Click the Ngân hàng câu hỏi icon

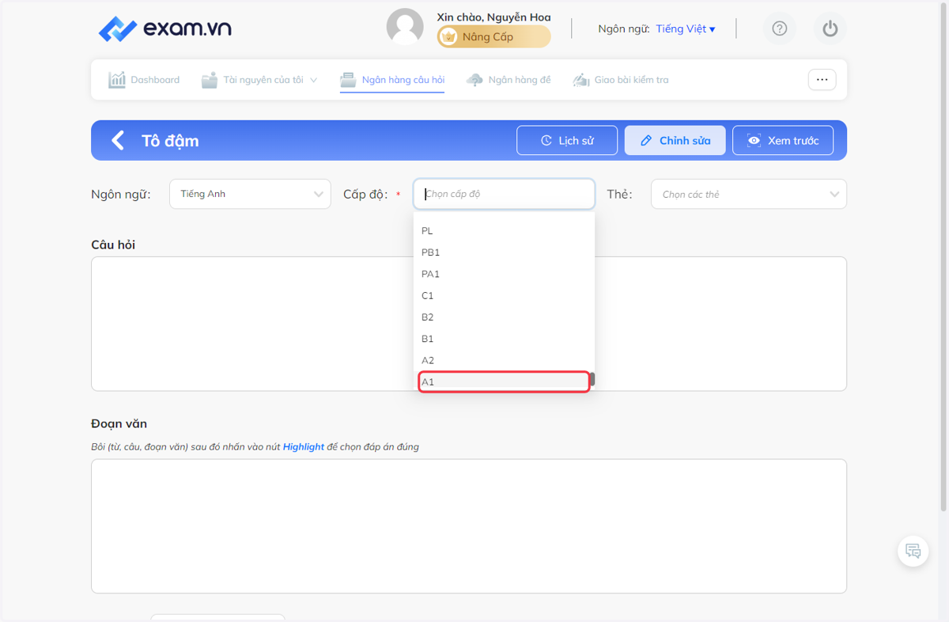tap(348, 80)
